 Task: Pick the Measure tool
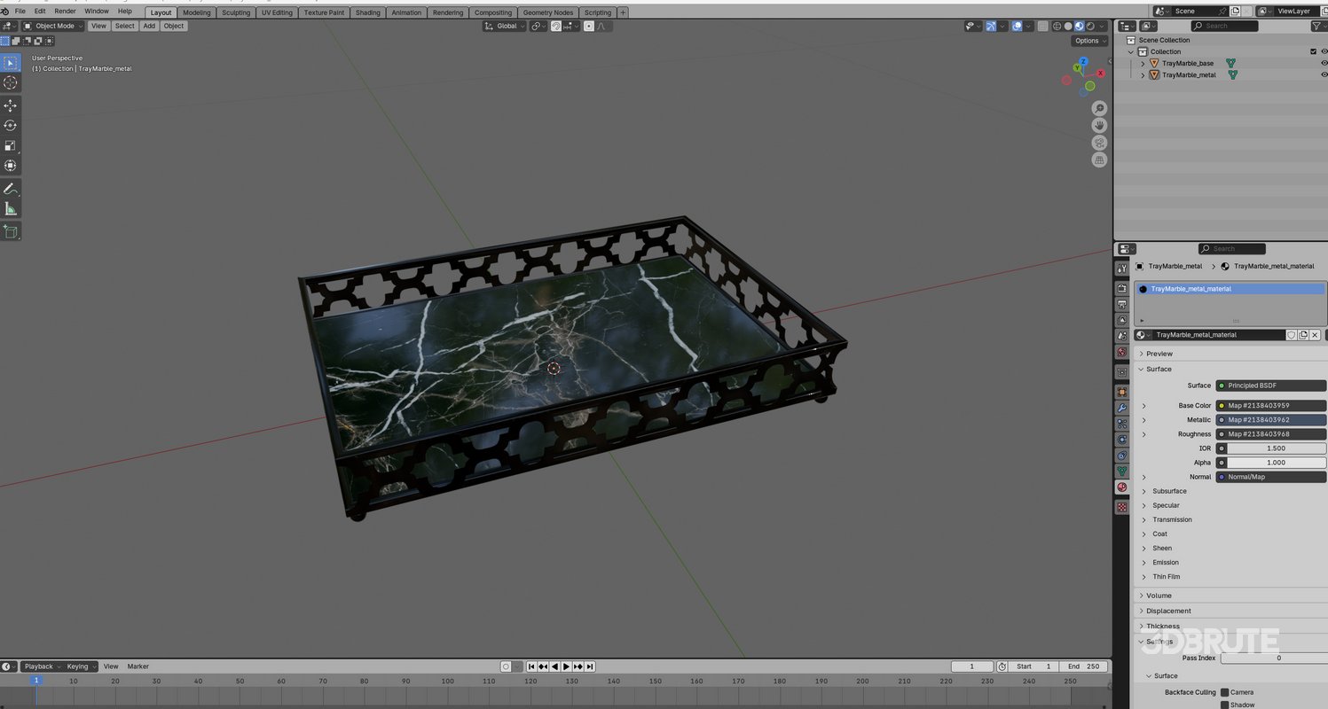click(11, 209)
